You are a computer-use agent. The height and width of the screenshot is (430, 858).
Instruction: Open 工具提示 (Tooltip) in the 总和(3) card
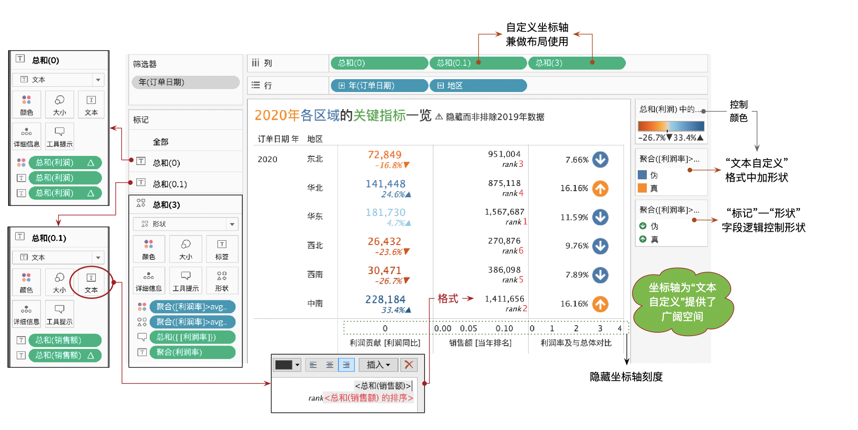click(186, 280)
